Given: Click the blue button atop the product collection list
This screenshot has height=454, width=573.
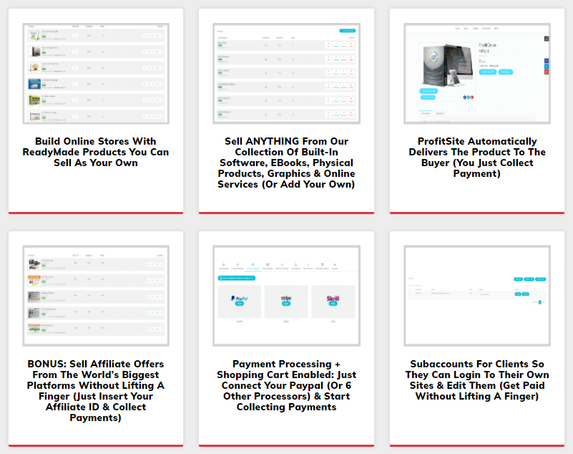Looking at the screenshot, I should (x=347, y=31).
